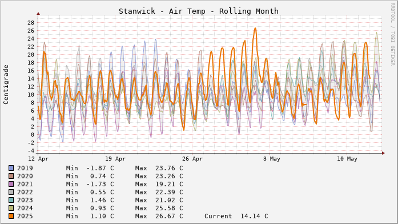Image resolution: width=398 pixels, height=224 pixels.
Task: Click the '-4' y-axis tick label
Action: [31, 151]
